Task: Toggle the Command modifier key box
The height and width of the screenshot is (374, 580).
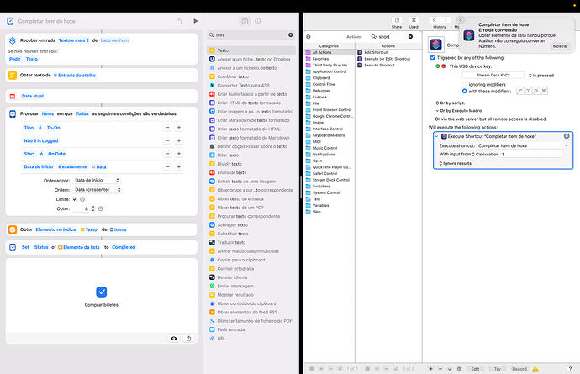Action: (544, 91)
